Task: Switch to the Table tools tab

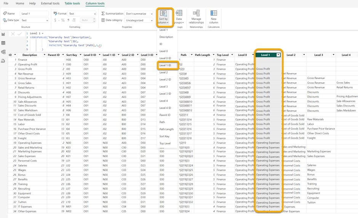Action: click(x=72, y=3)
